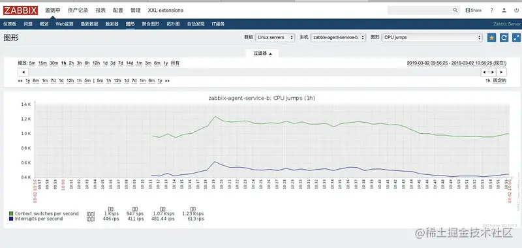Collapse the 过滤器 filter tab
Image resolution: width=522 pixels, height=248 pixels.
tap(262, 54)
